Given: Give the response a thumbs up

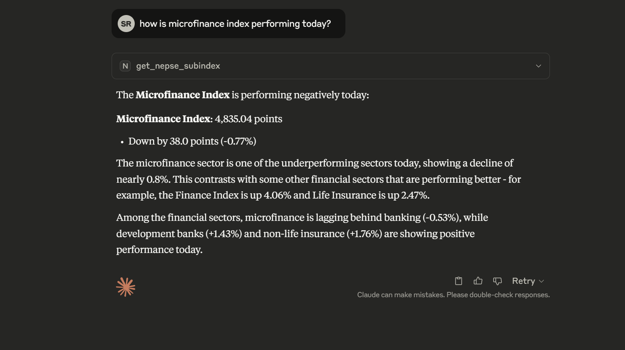Looking at the screenshot, I should [x=478, y=281].
